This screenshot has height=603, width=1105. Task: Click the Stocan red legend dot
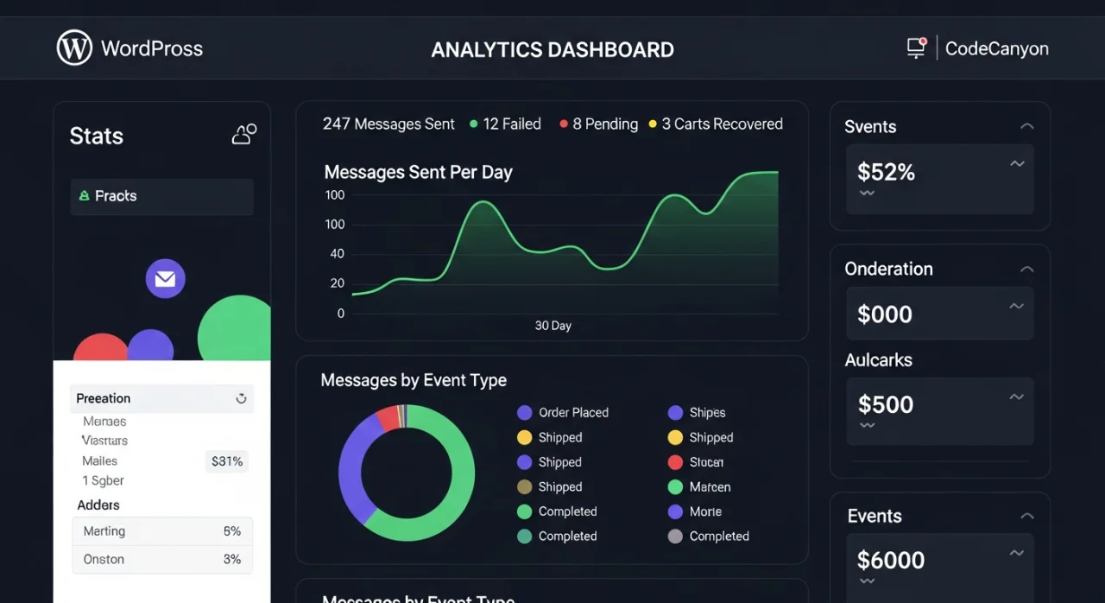(675, 462)
